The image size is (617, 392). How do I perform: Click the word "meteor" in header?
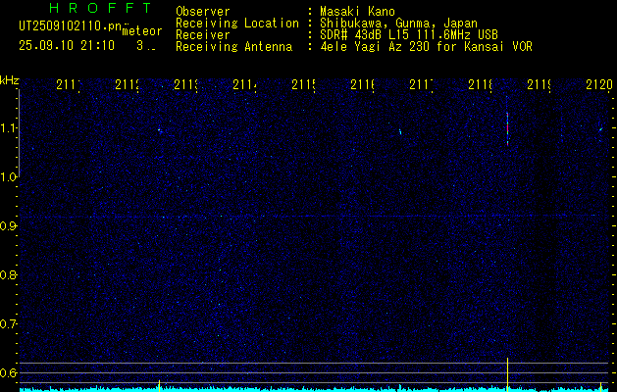coord(142,31)
